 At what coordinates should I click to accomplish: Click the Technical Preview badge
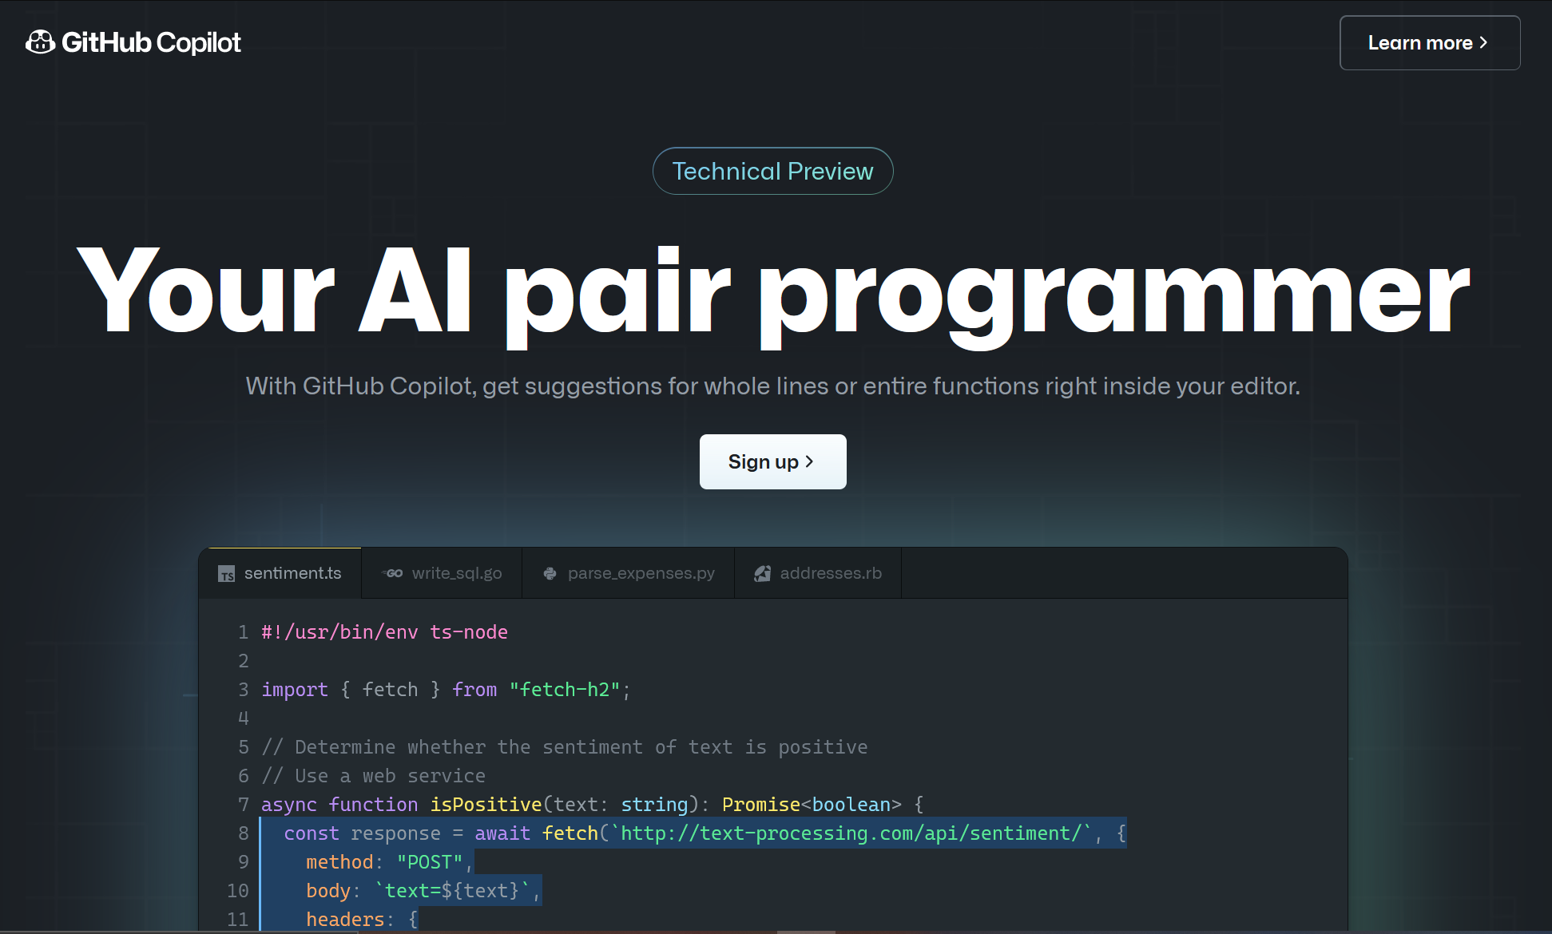pyautogui.click(x=772, y=171)
